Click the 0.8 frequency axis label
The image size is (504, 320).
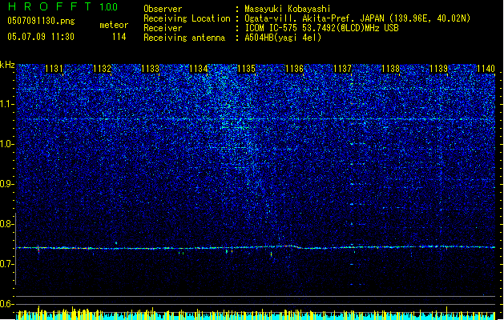pos(7,224)
